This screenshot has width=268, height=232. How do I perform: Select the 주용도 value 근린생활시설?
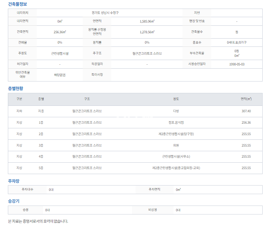pos(60,53)
